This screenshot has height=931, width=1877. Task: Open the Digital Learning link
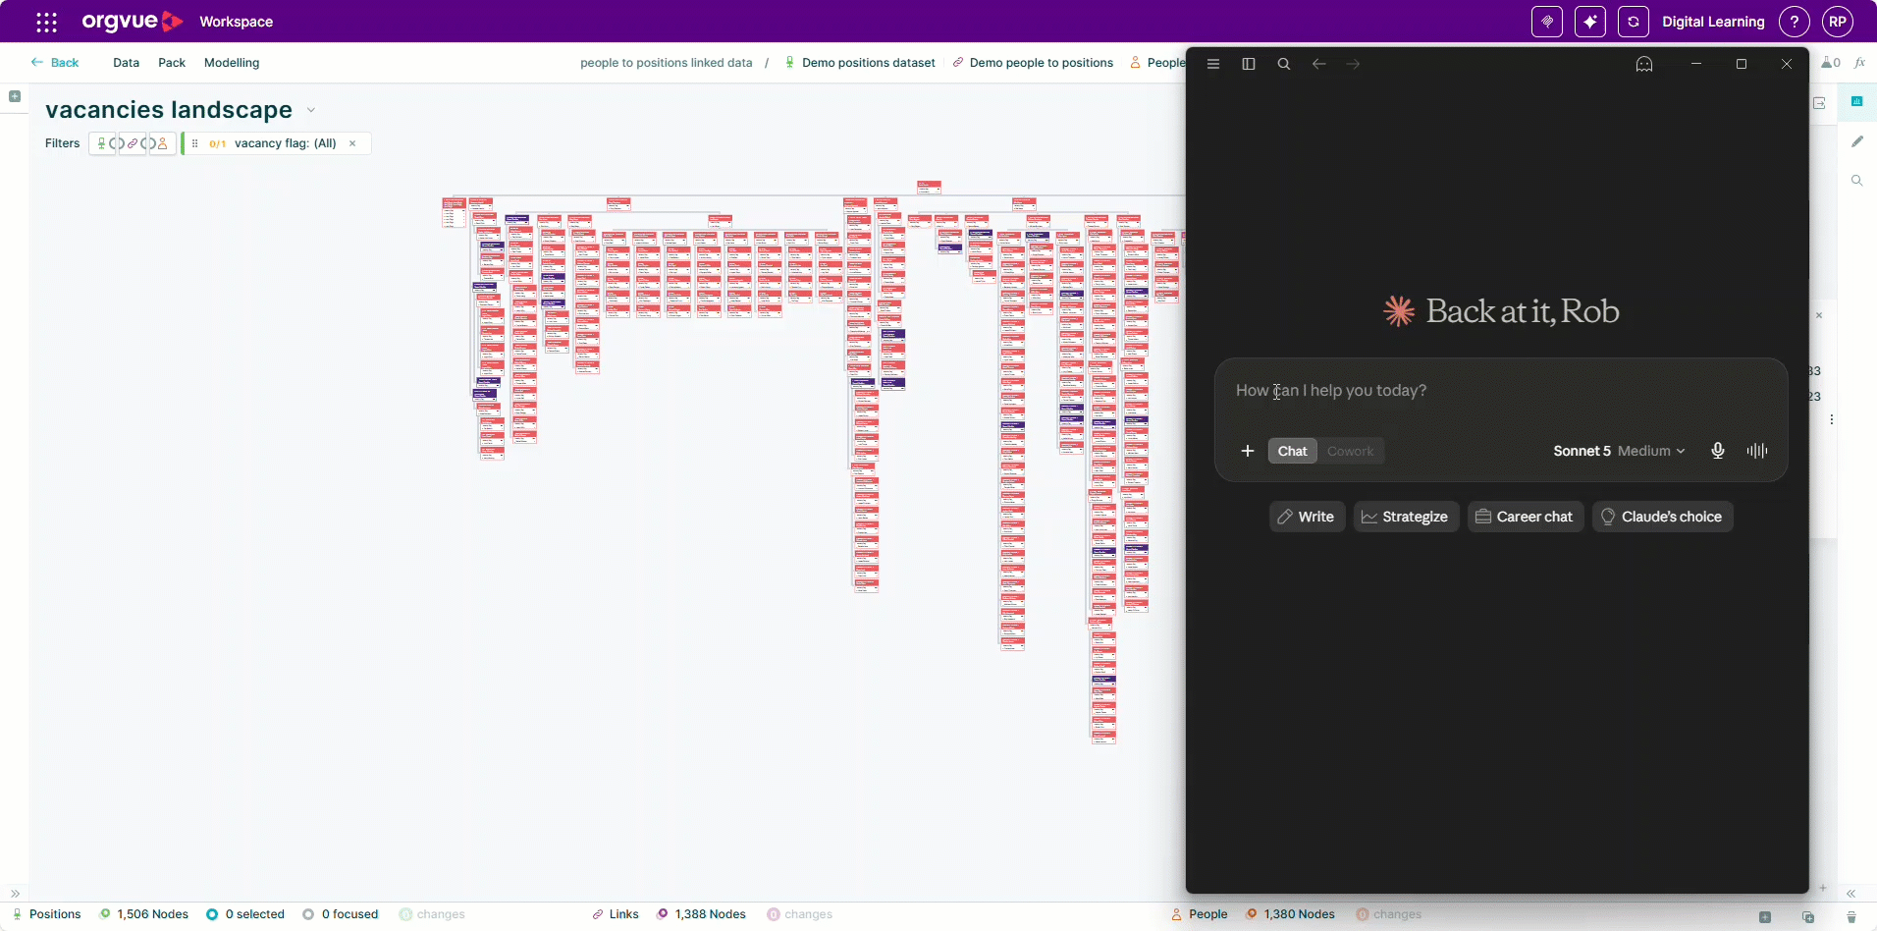(1713, 22)
